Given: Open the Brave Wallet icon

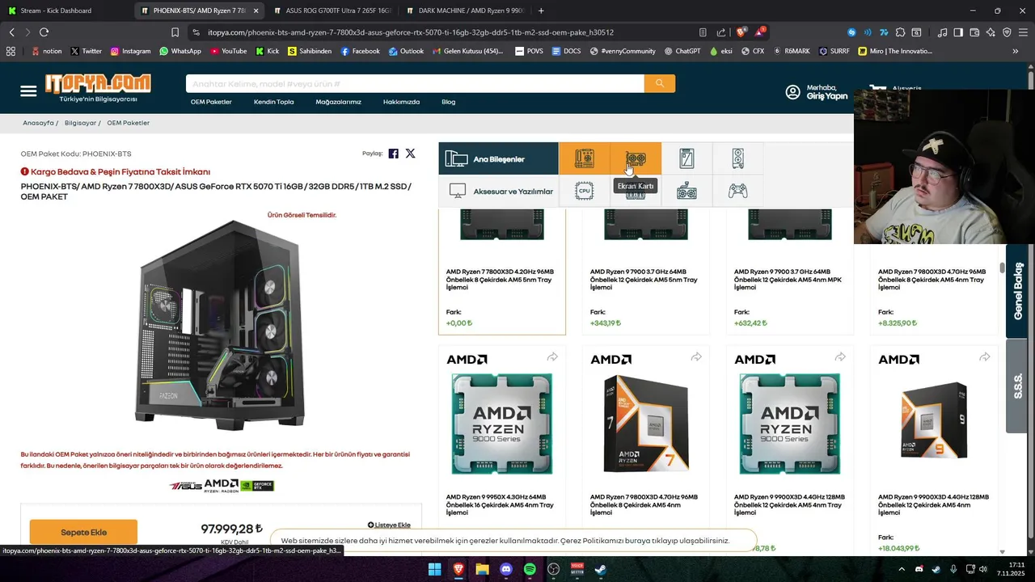Looking at the screenshot, I should (x=974, y=32).
